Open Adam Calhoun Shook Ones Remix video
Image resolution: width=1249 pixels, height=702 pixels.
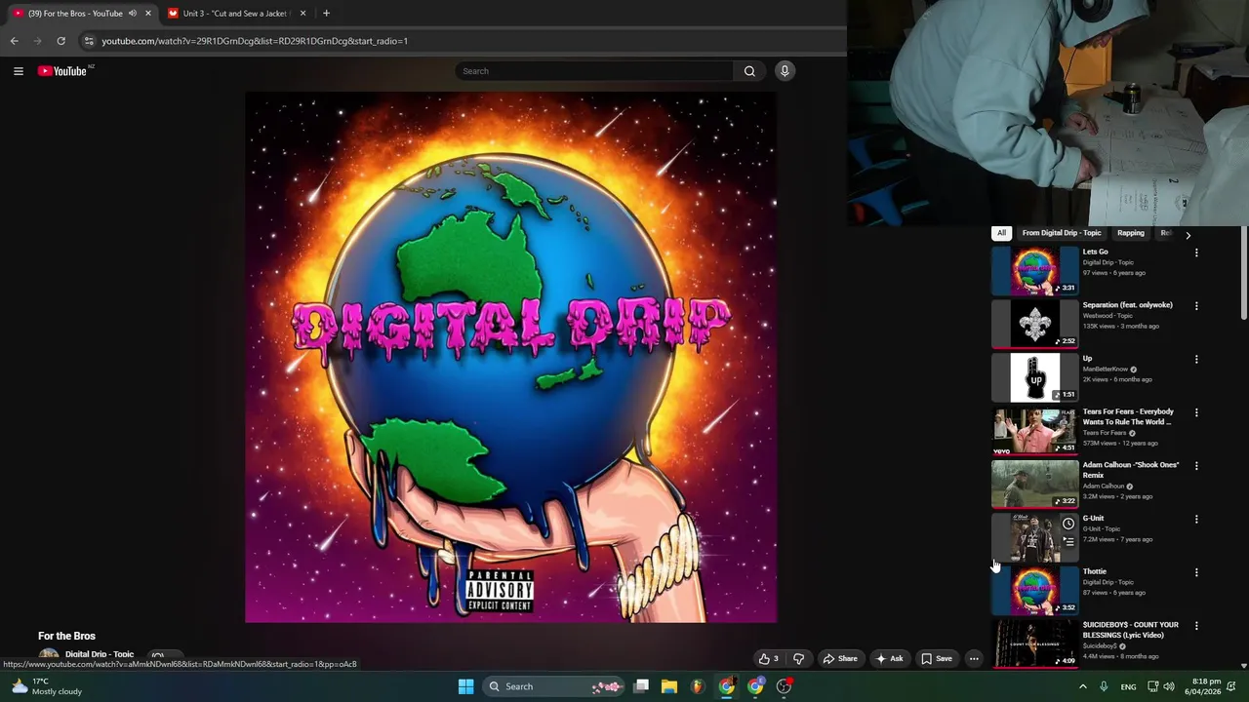[1131, 470]
